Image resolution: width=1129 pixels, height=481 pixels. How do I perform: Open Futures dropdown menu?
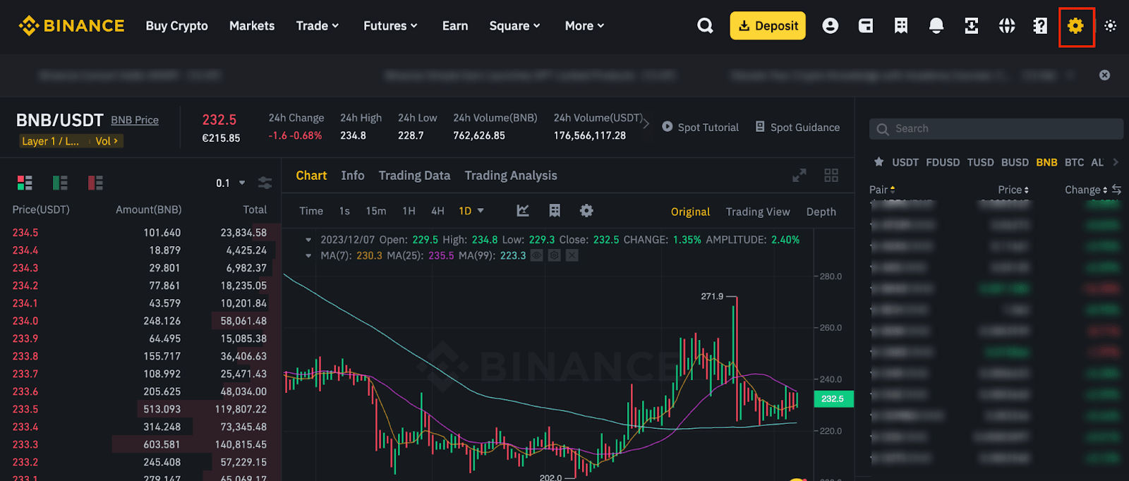[391, 26]
